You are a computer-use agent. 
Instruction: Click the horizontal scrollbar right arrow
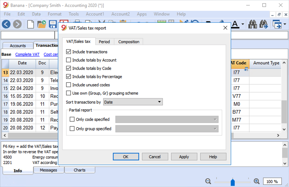pos(278,135)
